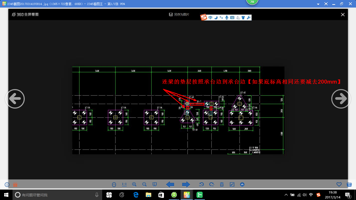Screen dimensions: 356x200
Task: Open the Windows Store from taskbar
Action: (161, 195)
